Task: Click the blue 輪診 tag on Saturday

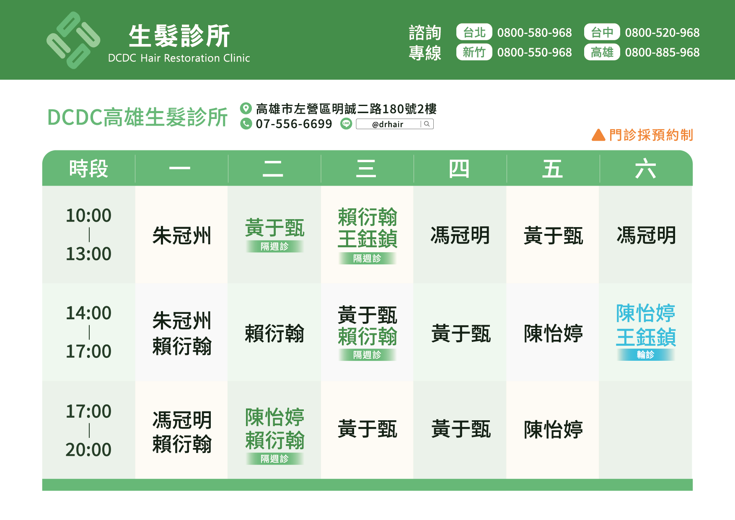Action: coord(645,355)
